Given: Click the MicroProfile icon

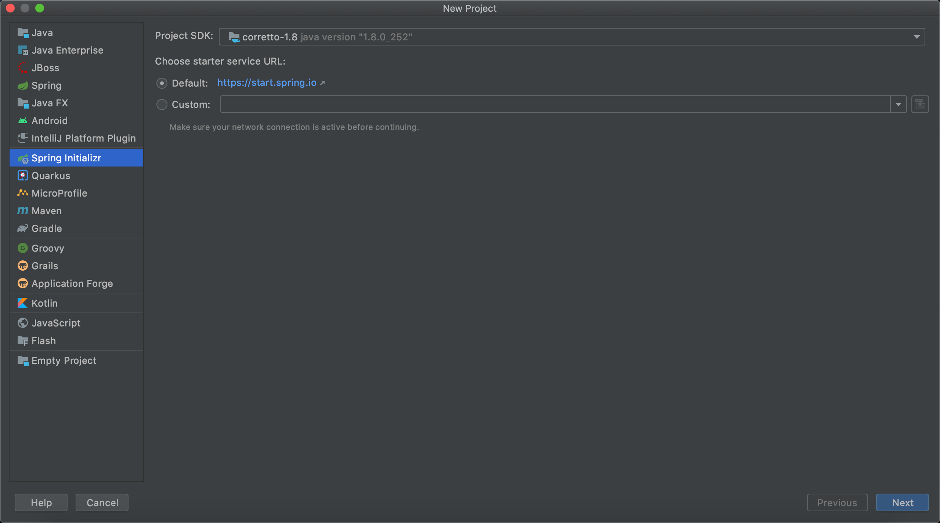Looking at the screenshot, I should point(23,193).
